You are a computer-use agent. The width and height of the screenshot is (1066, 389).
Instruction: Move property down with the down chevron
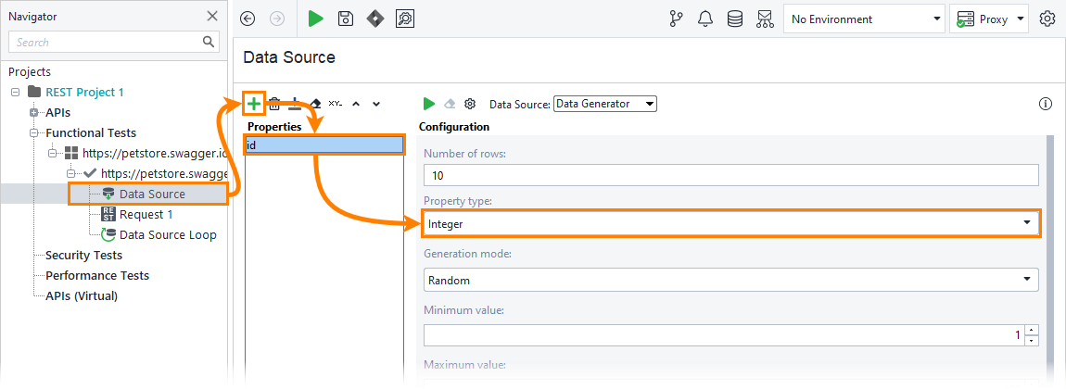pyautogui.click(x=376, y=104)
